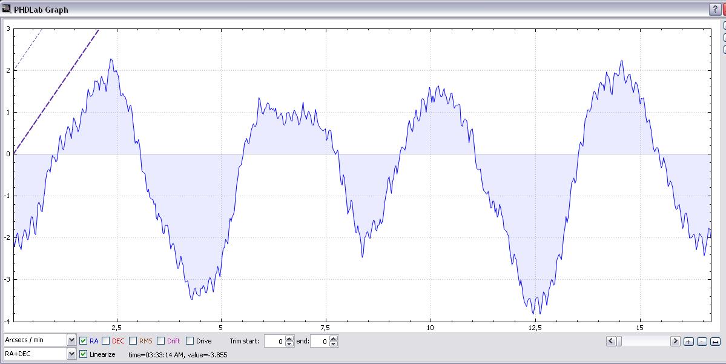Click the 12,5 x-axis label
Image resolution: width=726 pixels, height=364 pixels.
(x=535, y=328)
